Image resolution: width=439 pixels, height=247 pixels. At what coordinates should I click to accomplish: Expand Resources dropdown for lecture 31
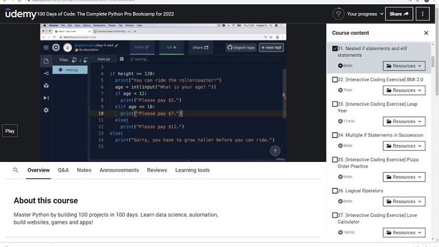(x=404, y=66)
